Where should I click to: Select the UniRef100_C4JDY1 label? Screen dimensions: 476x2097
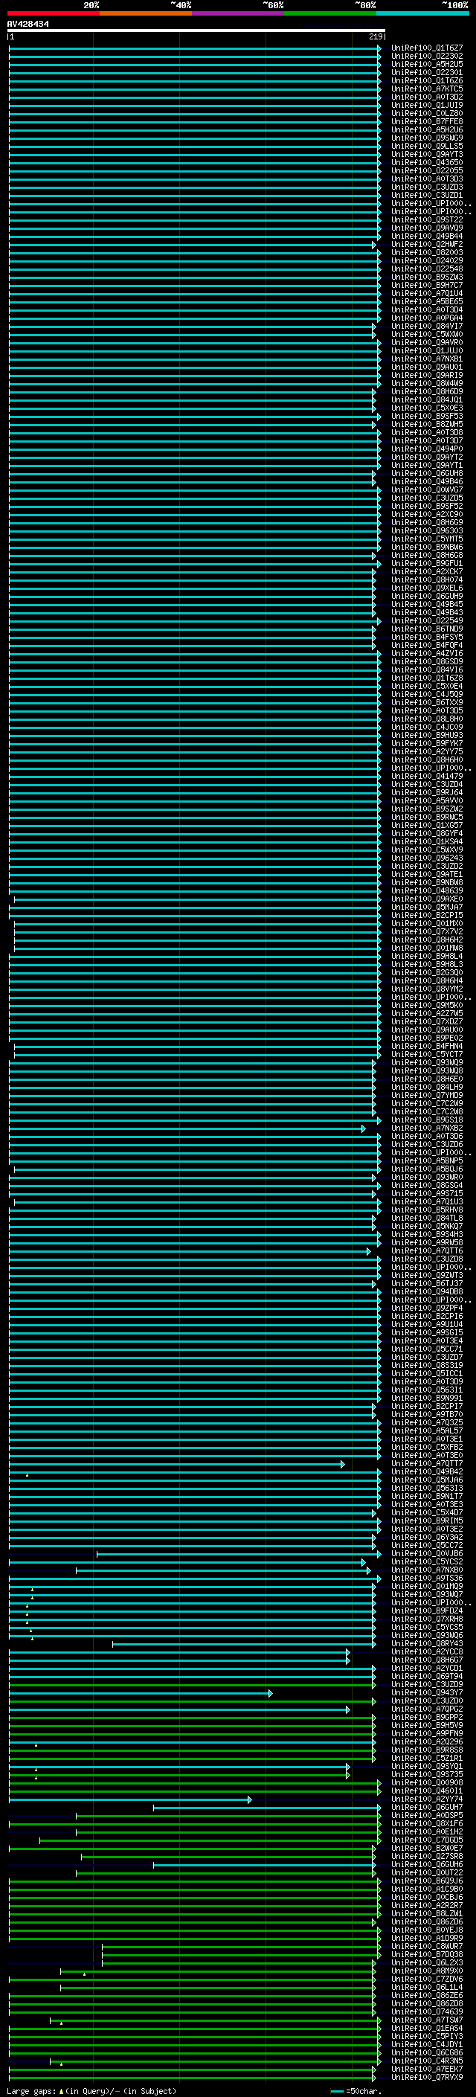click(427, 2044)
